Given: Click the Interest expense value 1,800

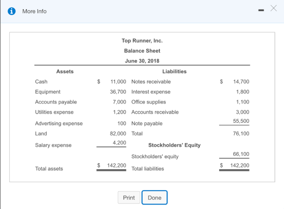Looking at the screenshot, I should (x=242, y=92).
